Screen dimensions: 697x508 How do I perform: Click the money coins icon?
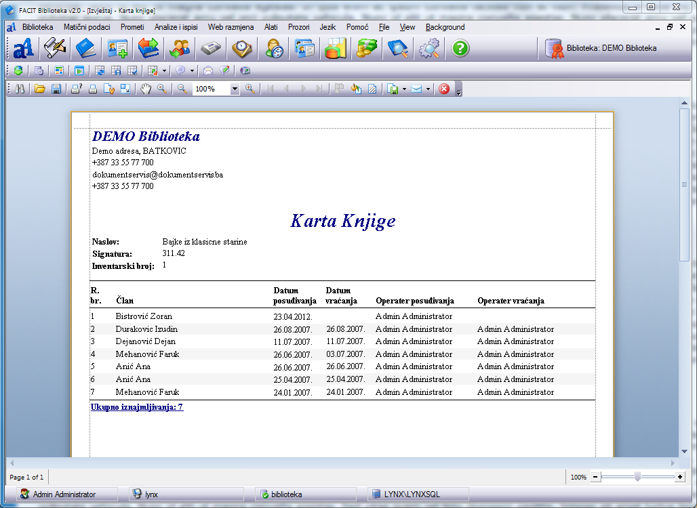[366, 48]
